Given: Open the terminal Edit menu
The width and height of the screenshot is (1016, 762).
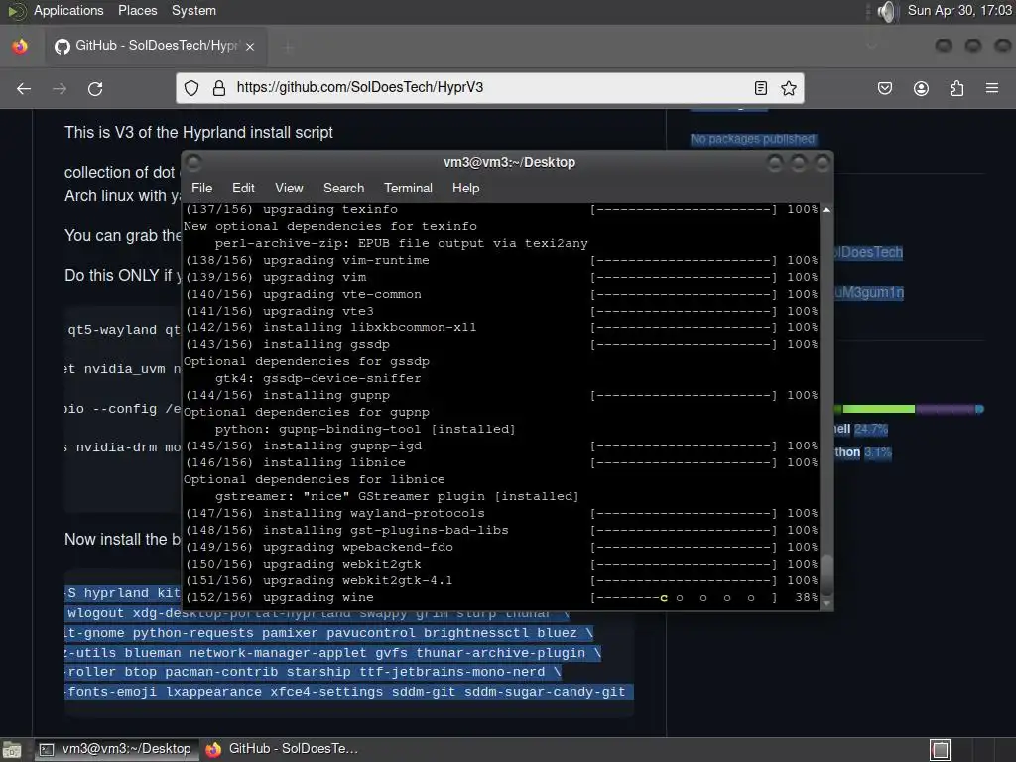Looking at the screenshot, I should click(x=243, y=188).
